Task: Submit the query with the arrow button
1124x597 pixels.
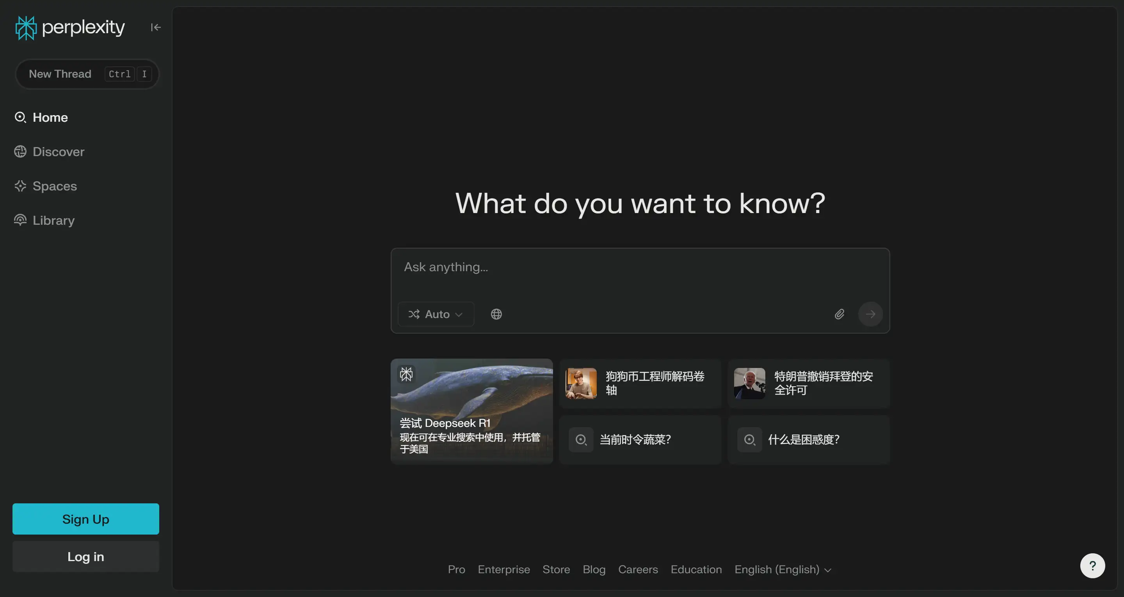Action: 870,314
